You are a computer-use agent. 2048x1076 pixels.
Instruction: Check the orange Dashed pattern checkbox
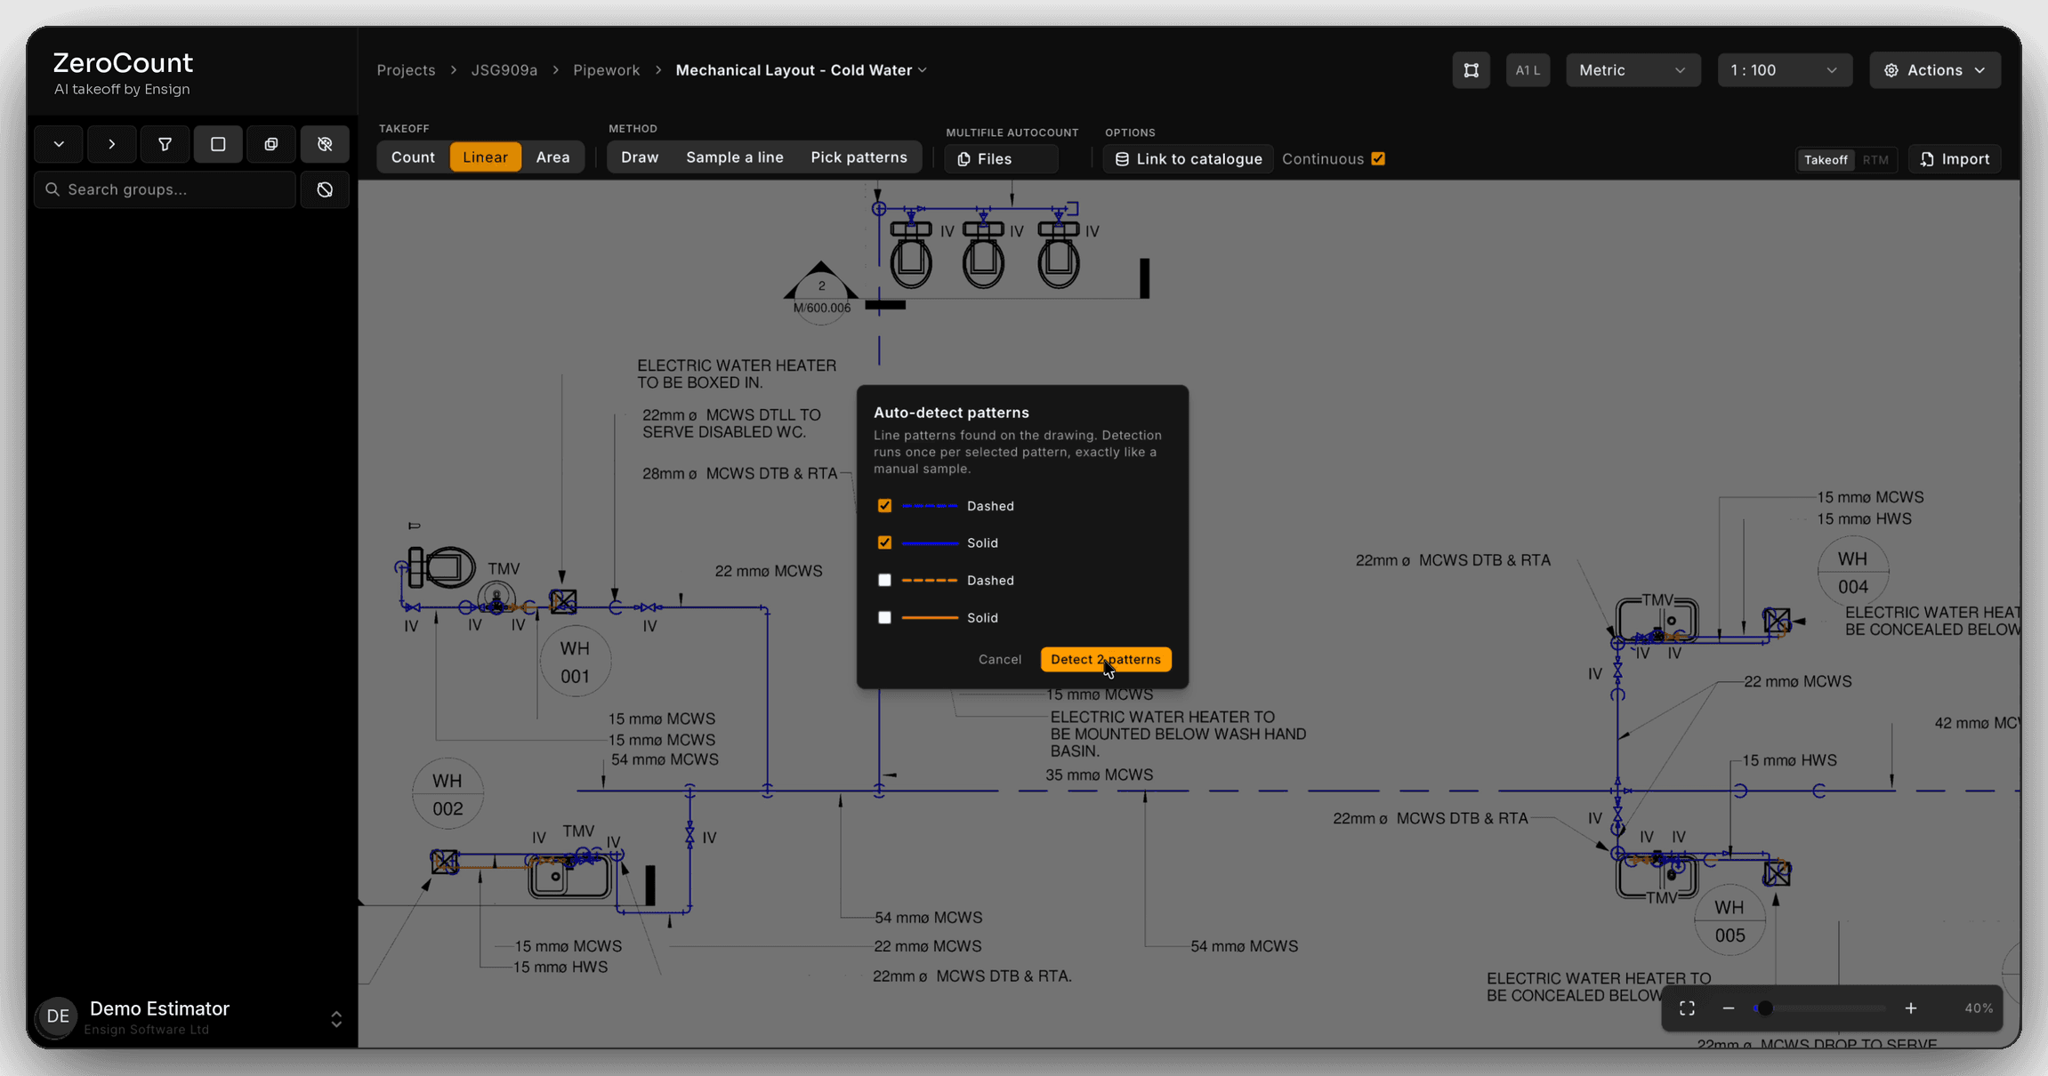pyautogui.click(x=884, y=580)
